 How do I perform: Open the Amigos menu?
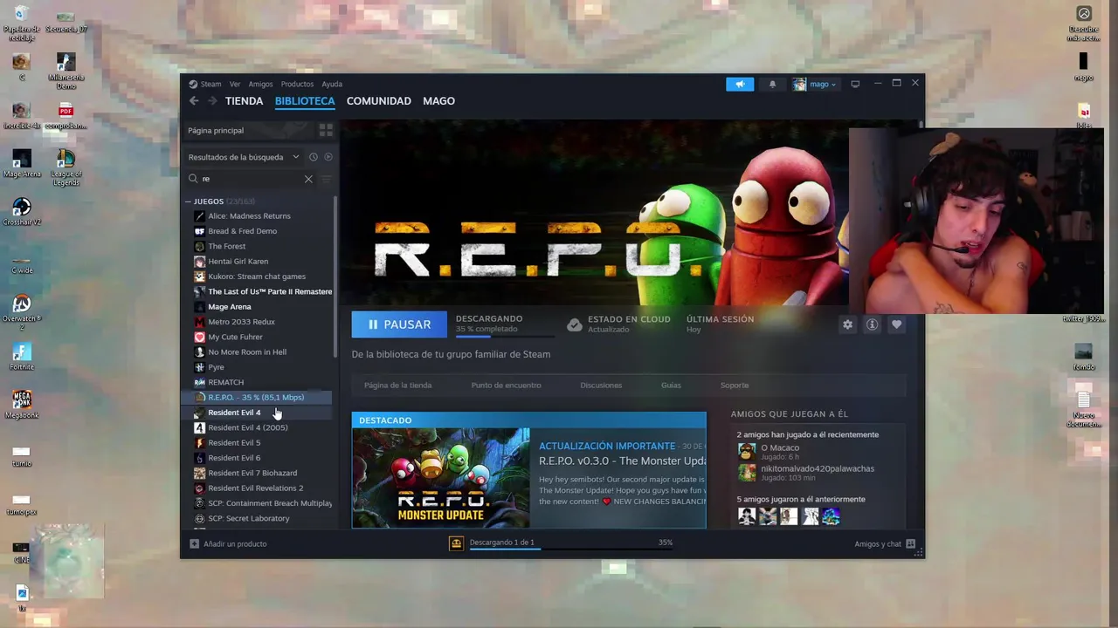point(260,84)
